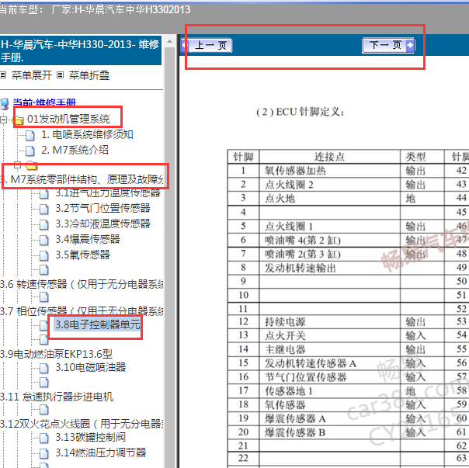
Task: Open 3.10电磁喷油器 page
Action: pos(91,368)
